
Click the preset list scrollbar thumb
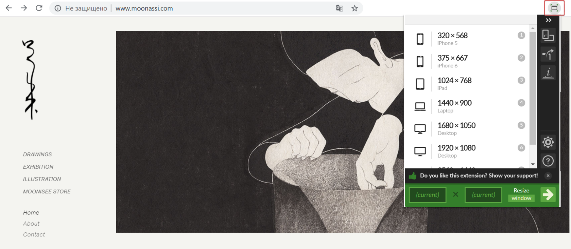[533, 88]
